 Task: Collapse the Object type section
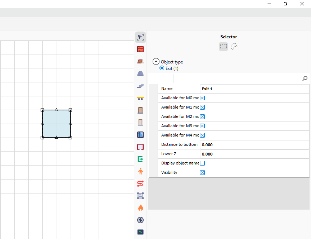tap(156, 62)
